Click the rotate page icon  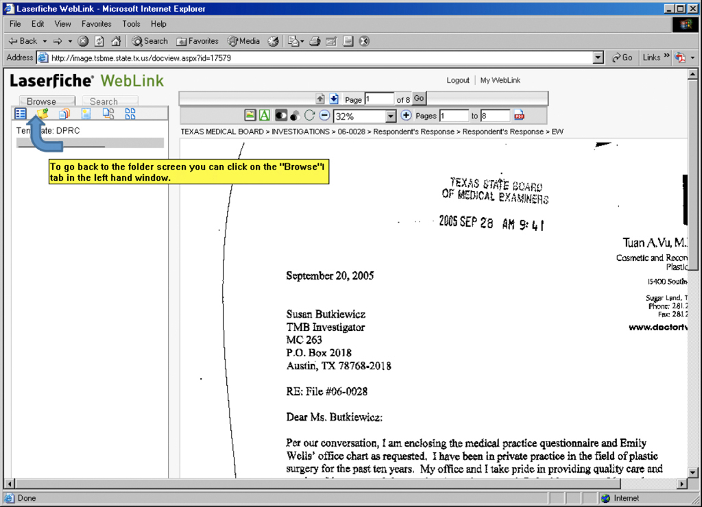tap(310, 116)
